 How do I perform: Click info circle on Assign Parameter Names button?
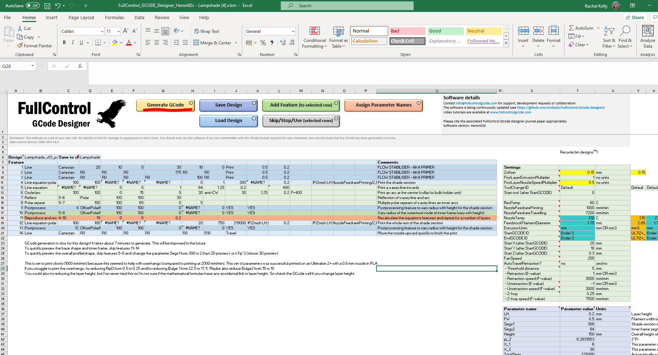[x=419, y=103]
